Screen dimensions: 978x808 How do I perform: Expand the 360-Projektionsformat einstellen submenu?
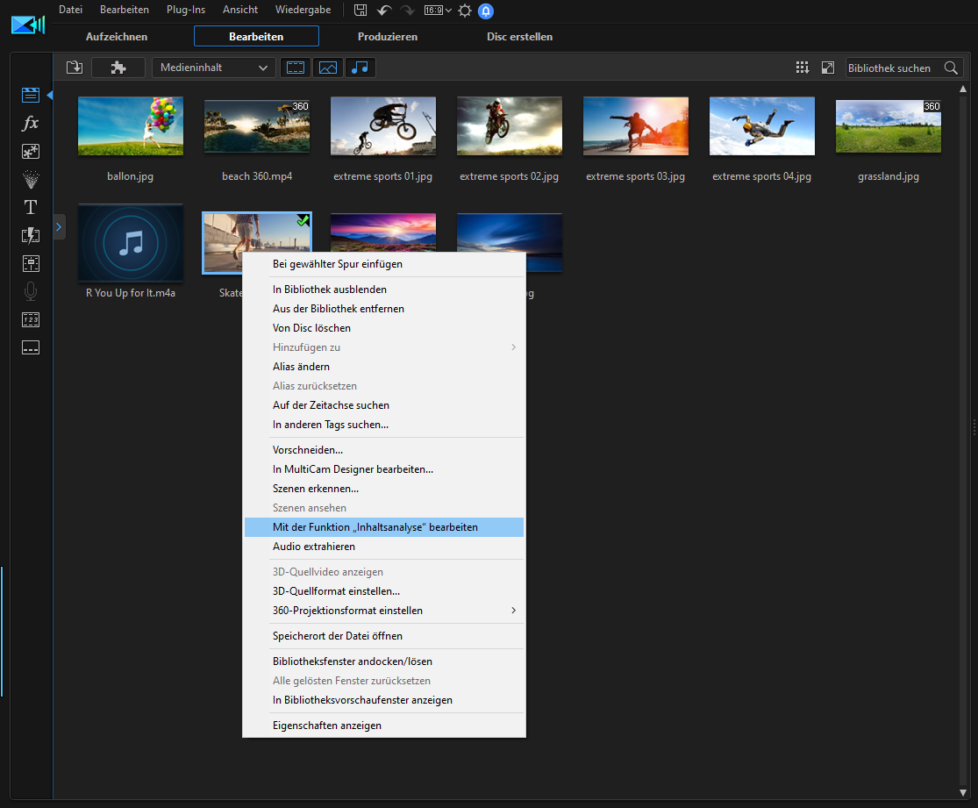[384, 611]
